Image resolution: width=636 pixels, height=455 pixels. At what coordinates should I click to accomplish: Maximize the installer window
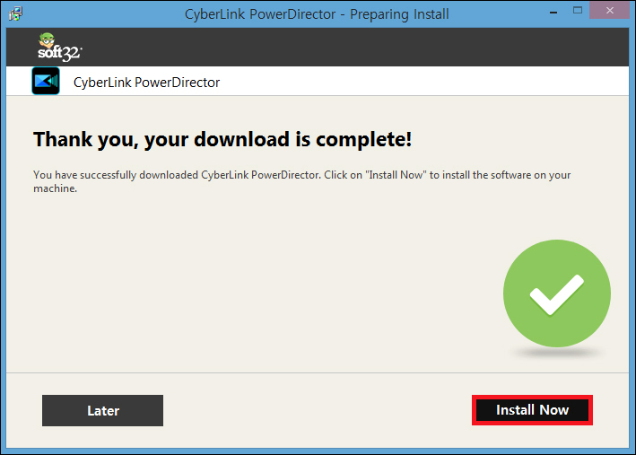point(578,11)
